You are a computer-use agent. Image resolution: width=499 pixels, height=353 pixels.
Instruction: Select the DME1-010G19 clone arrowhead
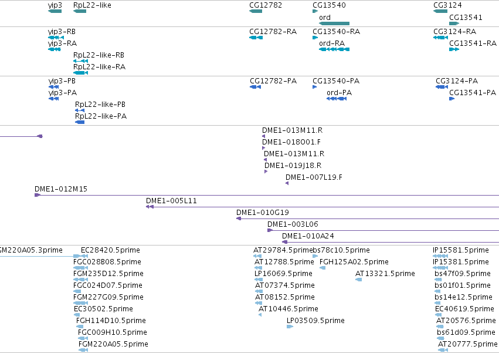[x=239, y=218]
